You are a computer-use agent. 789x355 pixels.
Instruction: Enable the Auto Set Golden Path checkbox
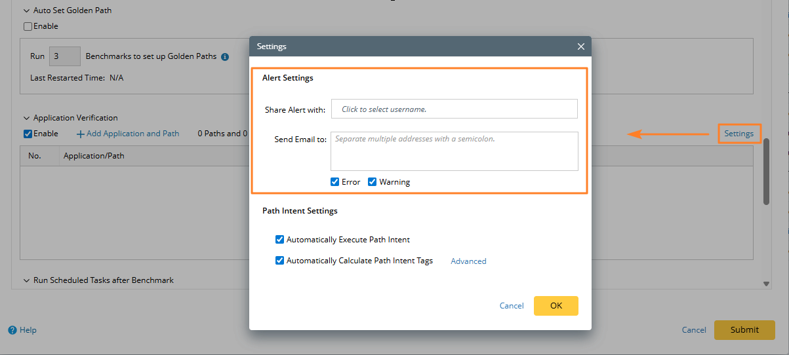point(28,27)
